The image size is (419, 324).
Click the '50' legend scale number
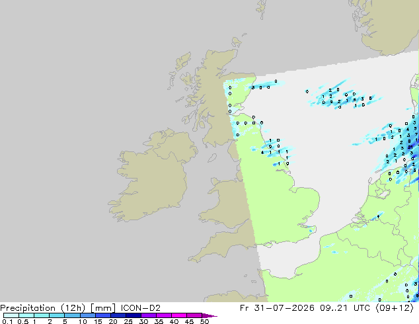204,321
